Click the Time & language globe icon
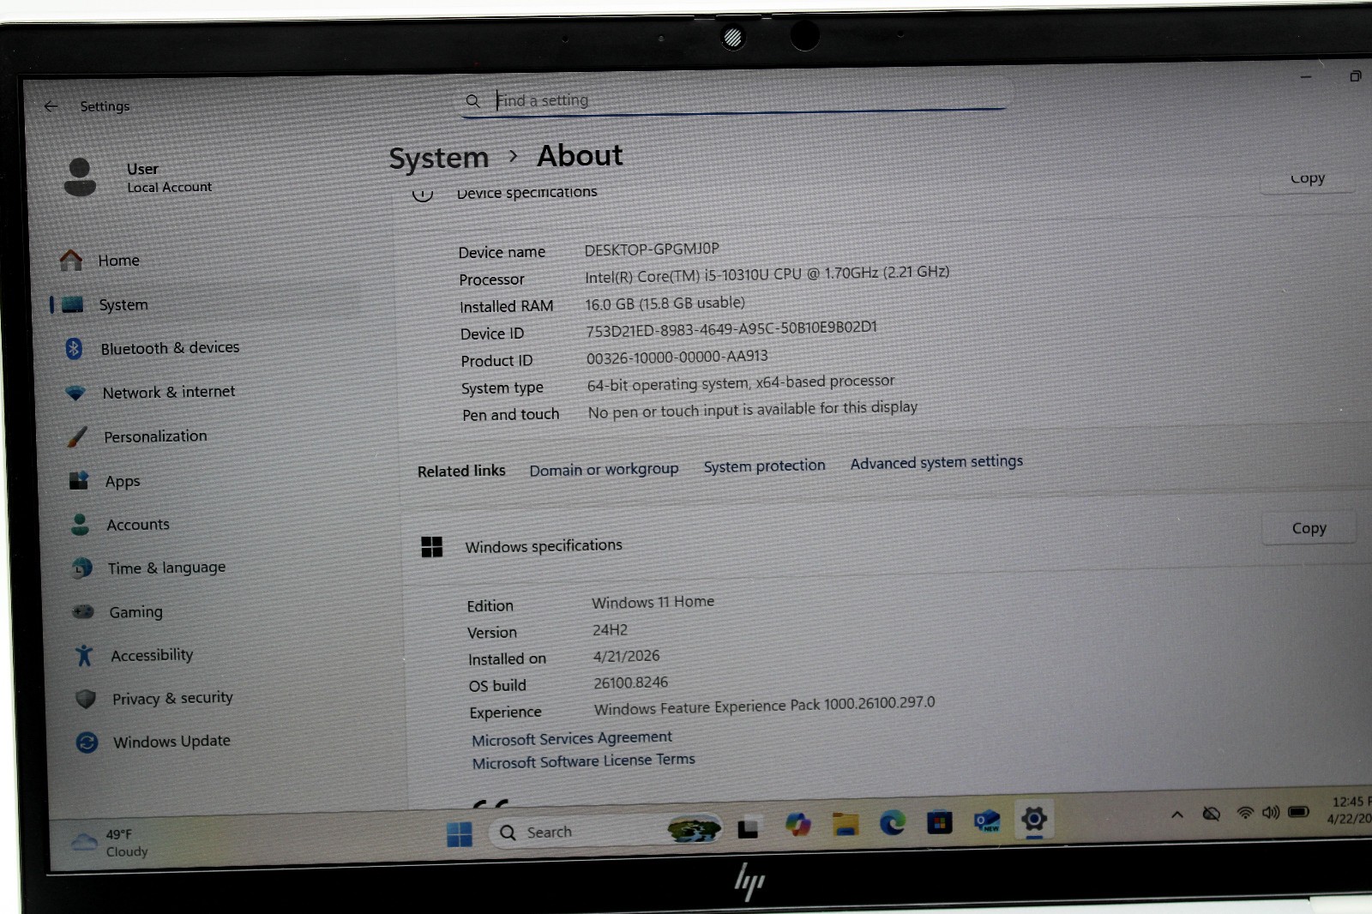Viewport: 1372px width, 914px height. click(x=81, y=568)
